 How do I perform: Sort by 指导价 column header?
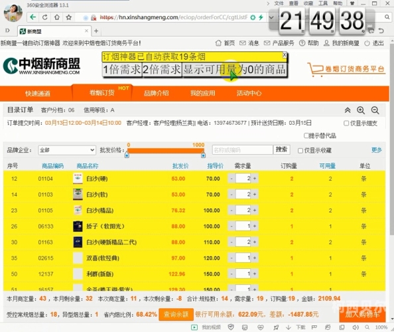click(215, 166)
